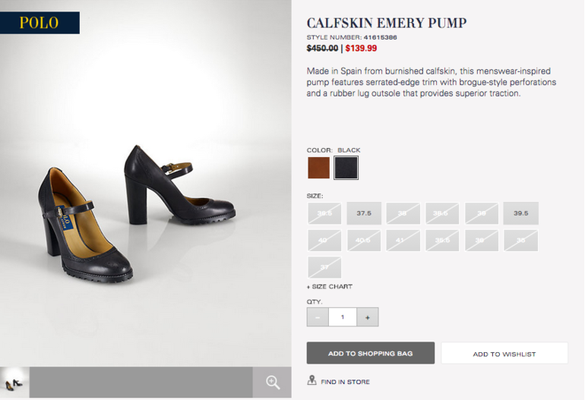
Task: Click the map pin Find in Store icon
Action: pyautogui.click(x=312, y=380)
